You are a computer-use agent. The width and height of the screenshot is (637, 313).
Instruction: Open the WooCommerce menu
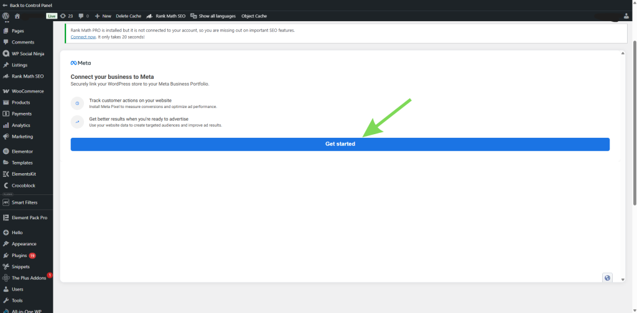point(26,91)
